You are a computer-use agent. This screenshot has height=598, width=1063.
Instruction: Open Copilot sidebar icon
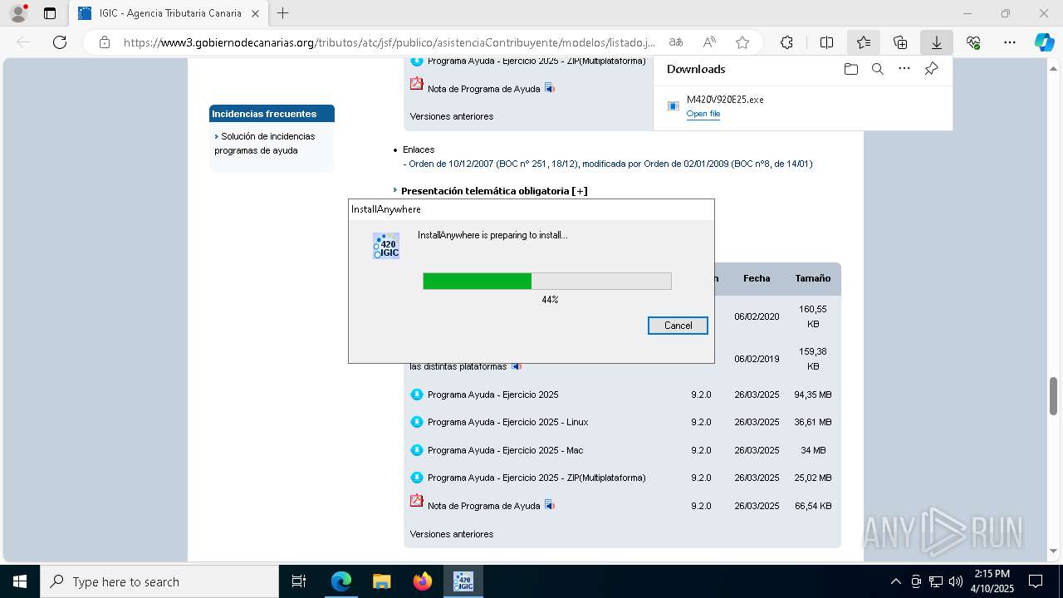(x=1045, y=42)
